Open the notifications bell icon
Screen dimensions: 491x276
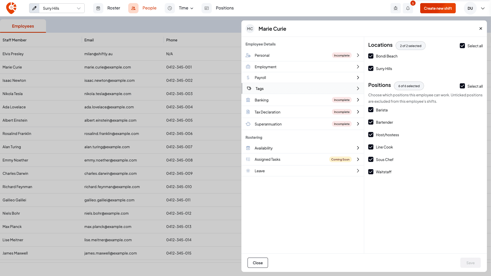click(x=408, y=8)
